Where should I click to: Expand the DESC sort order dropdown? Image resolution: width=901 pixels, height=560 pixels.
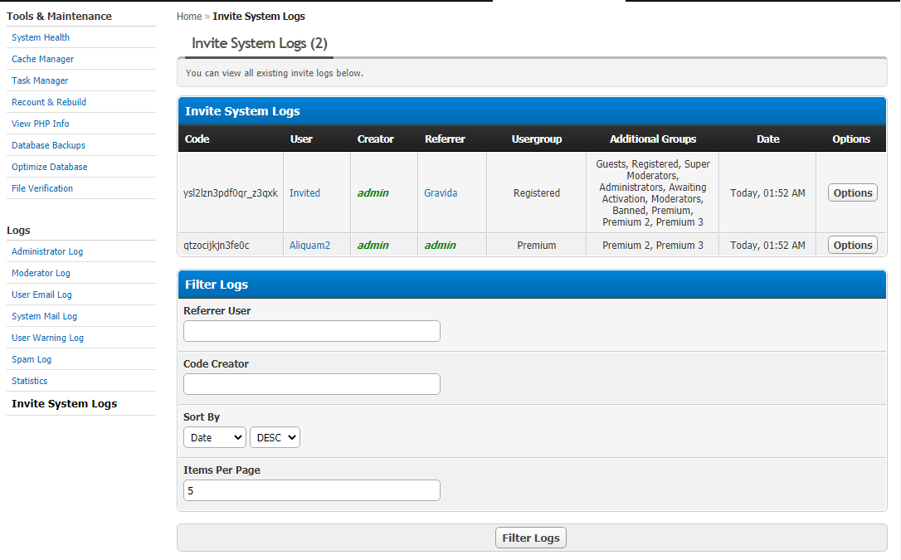[x=275, y=437]
